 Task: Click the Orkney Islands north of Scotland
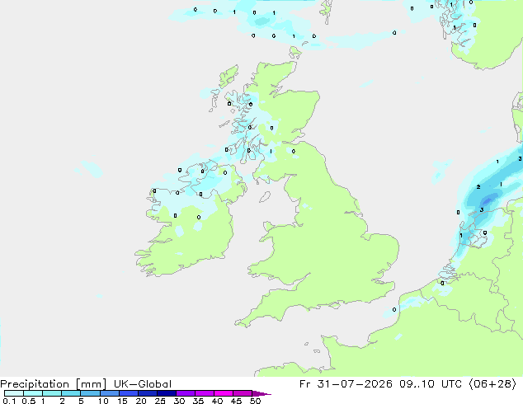click(x=295, y=53)
